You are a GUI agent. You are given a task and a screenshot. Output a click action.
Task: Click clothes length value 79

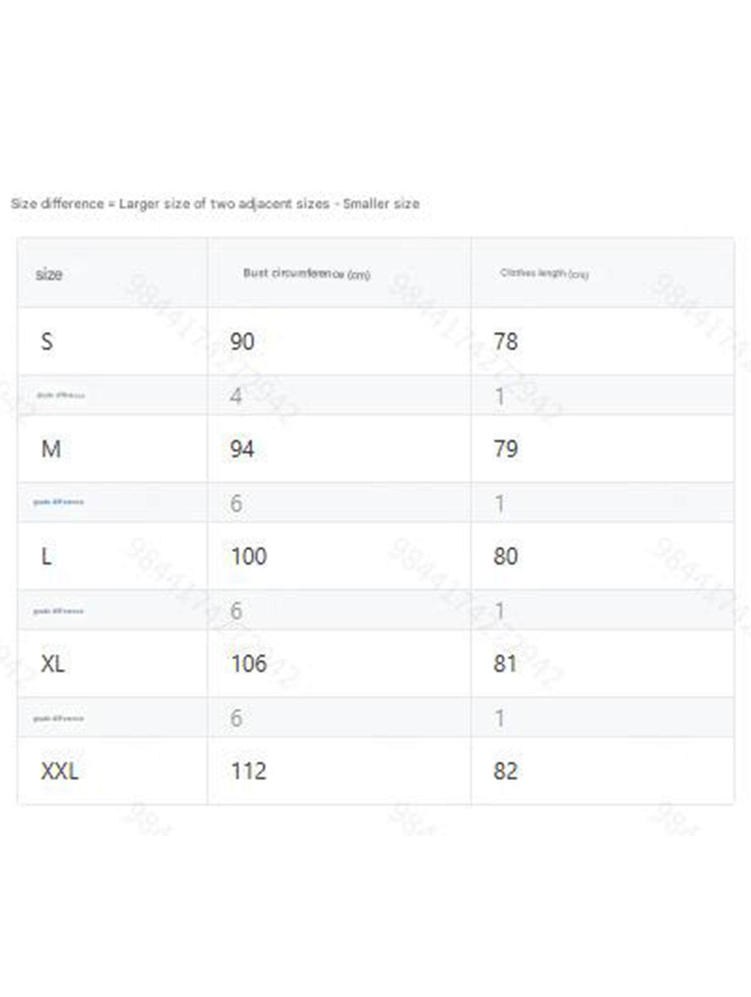[506, 449]
